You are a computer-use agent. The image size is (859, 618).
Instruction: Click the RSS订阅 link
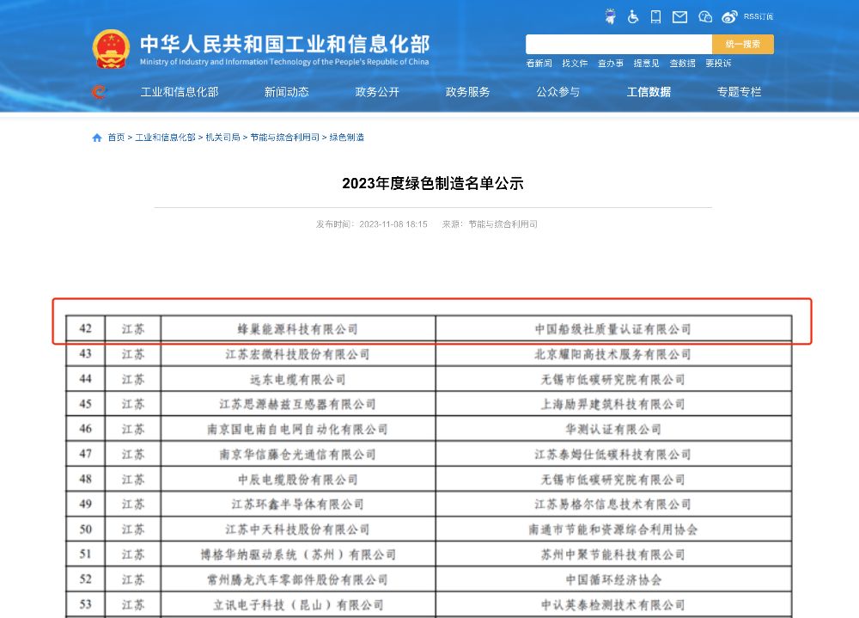758,16
